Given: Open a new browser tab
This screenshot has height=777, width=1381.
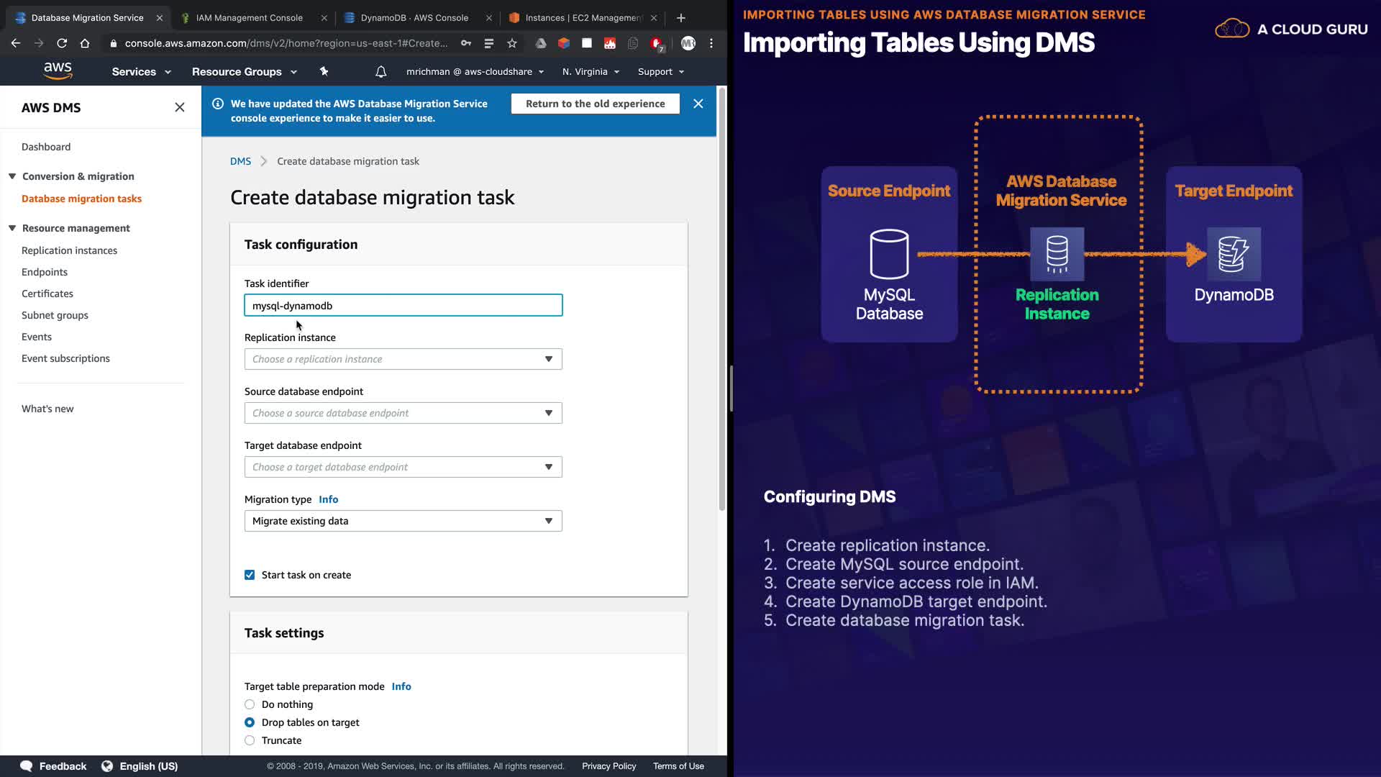Looking at the screenshot, I should pyautogui.click(x=681, y=17).
